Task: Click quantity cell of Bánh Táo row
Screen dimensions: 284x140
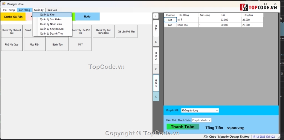Action: pyautogui.click(x=209, y=25)
